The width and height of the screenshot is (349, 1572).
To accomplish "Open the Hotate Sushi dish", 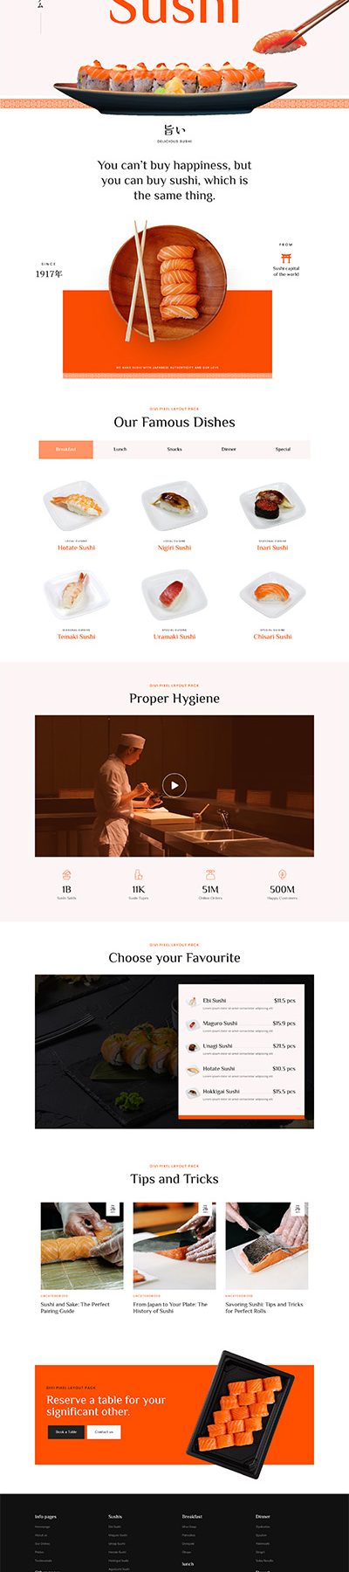I will [x=76, y=548].
